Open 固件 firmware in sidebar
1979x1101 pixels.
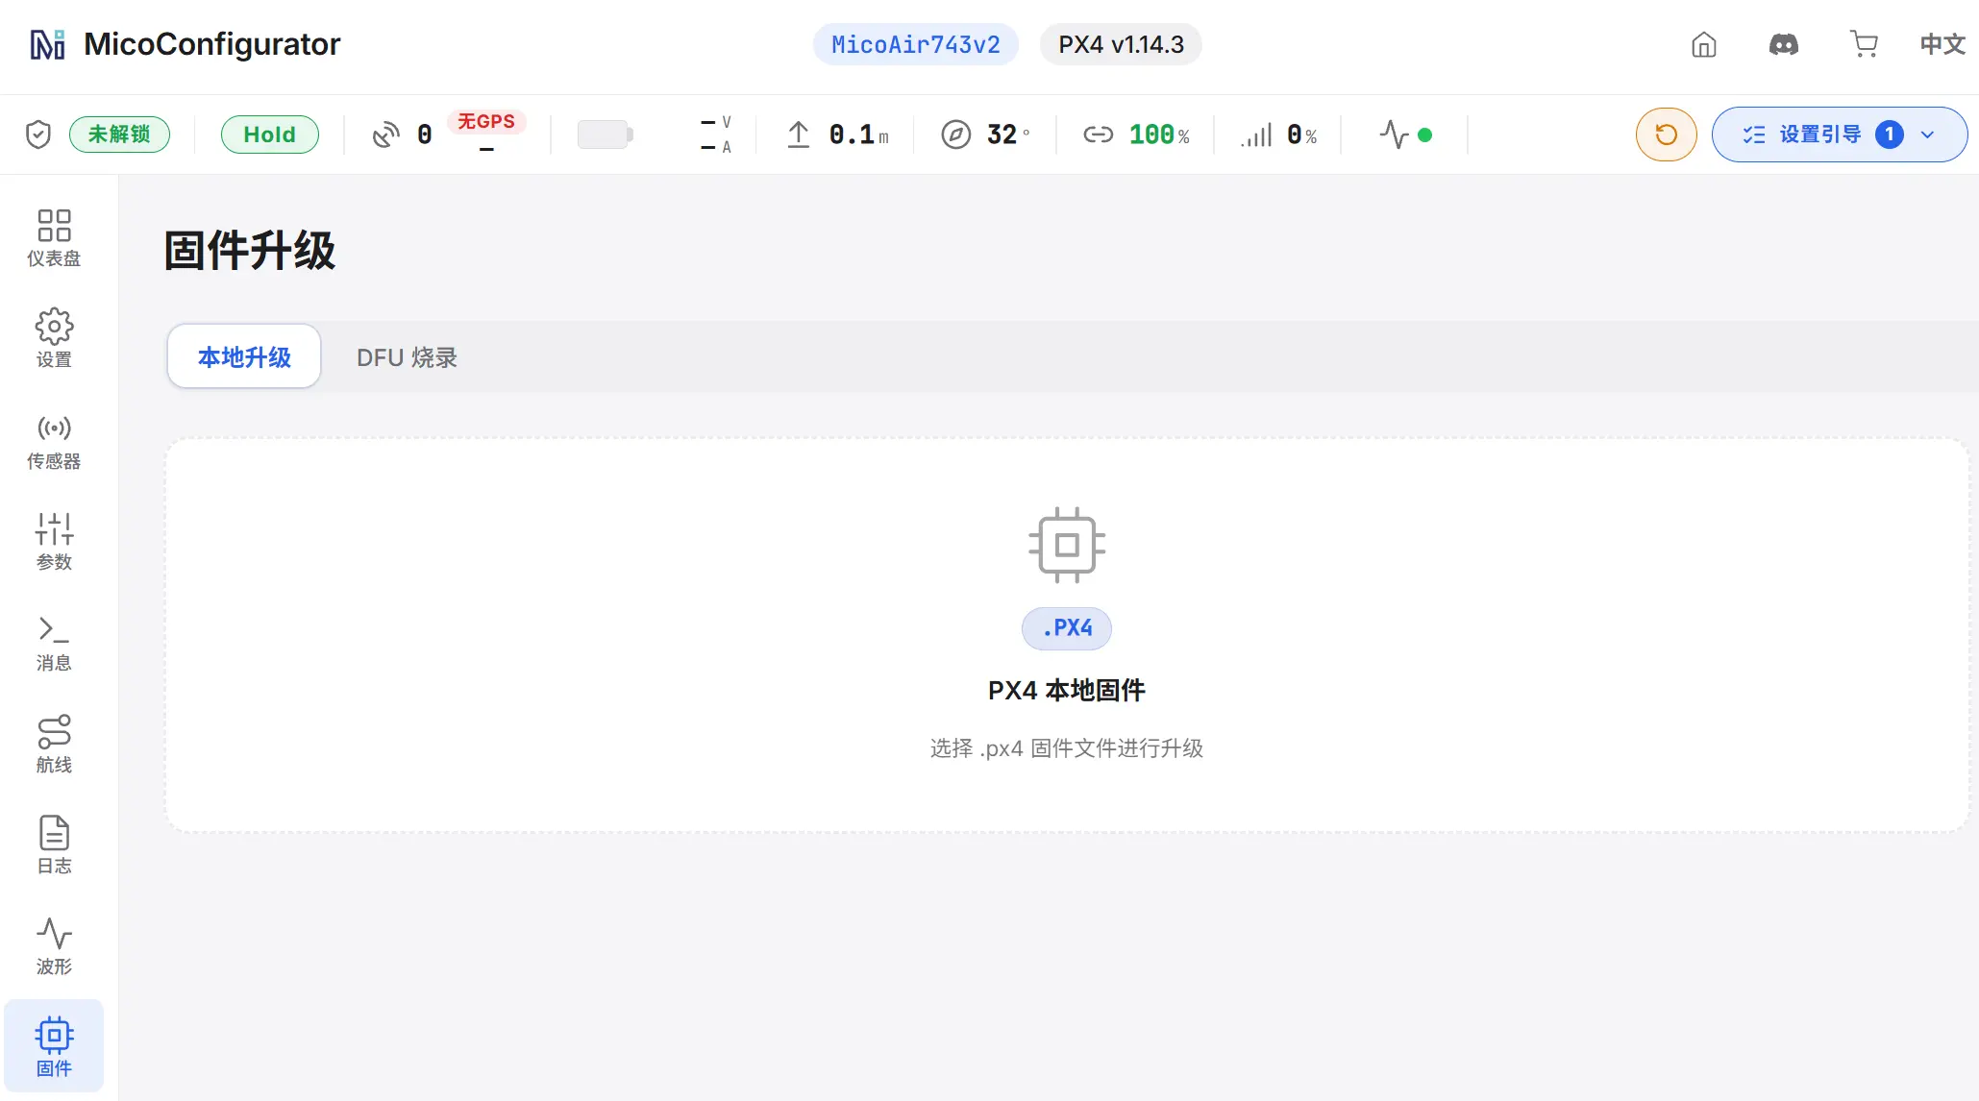[x=54, y=1046]
